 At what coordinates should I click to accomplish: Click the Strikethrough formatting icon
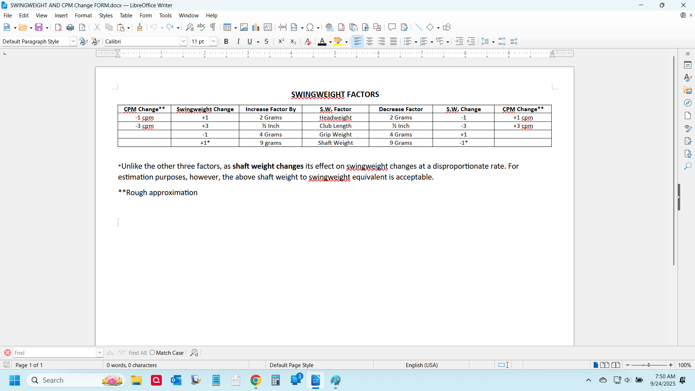point(266,42)
